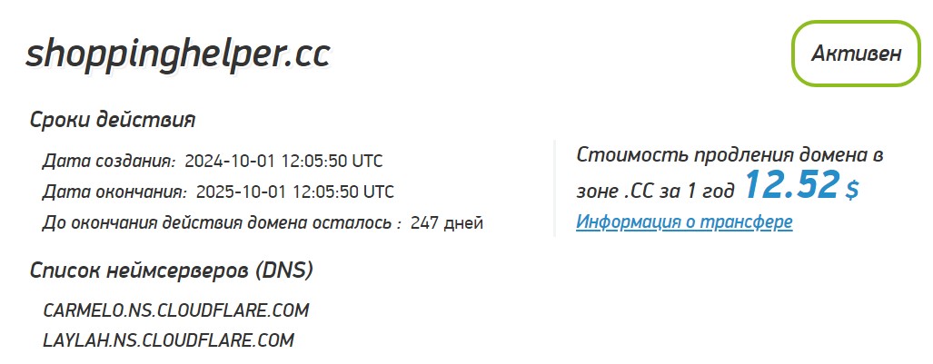Click the dollar sign next to the price

click(853, 189)
